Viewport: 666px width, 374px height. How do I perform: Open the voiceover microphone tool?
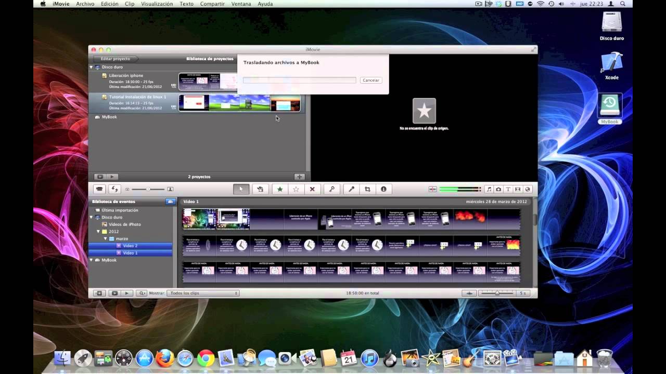pyautogui.click(x=351, y=189)
